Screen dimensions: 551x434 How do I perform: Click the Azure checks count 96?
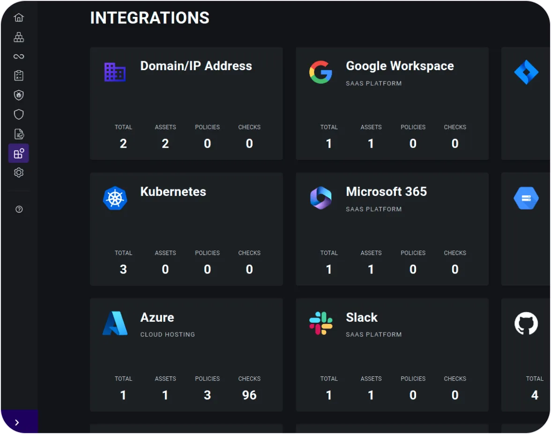click(x=249, y=395)
